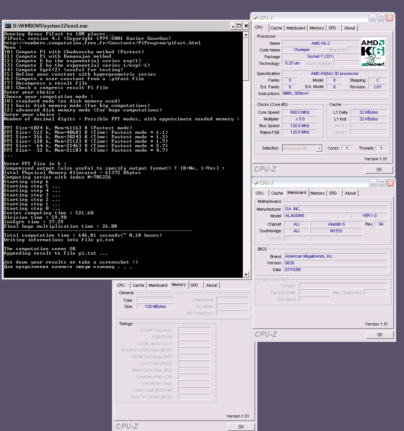Click the Multiplier value x 5.0
This screenshot has width=404, height=431.
coord(300,119)
